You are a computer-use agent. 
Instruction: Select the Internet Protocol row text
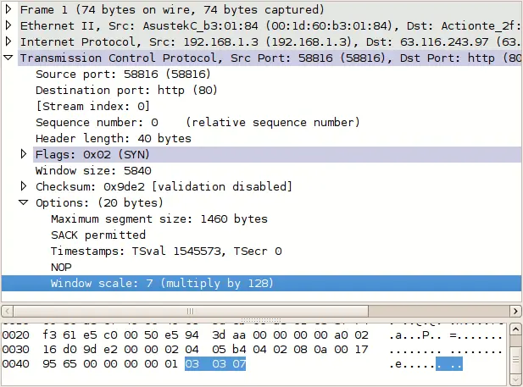tap(270, 41)
